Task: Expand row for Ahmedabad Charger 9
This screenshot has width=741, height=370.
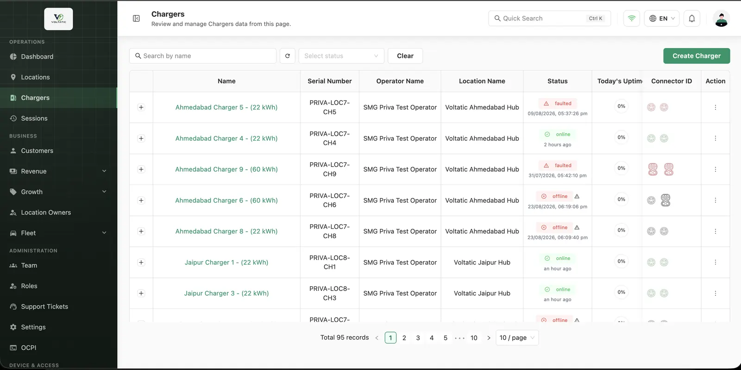Action: point(141,169)
